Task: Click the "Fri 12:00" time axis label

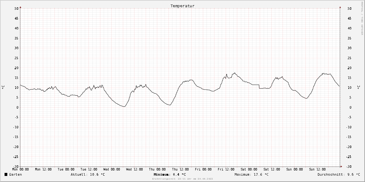Action: pos(226,169)
